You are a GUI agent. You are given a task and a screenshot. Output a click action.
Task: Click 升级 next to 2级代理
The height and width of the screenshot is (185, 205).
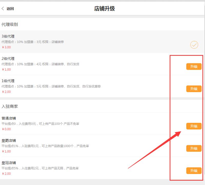click(194, 67)
